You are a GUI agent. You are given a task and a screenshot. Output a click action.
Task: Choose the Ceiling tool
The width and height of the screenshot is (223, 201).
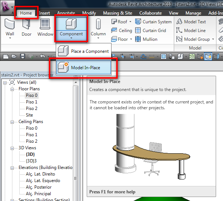pos(122,31)
